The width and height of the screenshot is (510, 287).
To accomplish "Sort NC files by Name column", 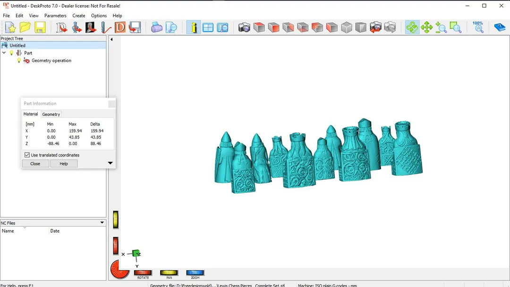I will pos(25,231).
